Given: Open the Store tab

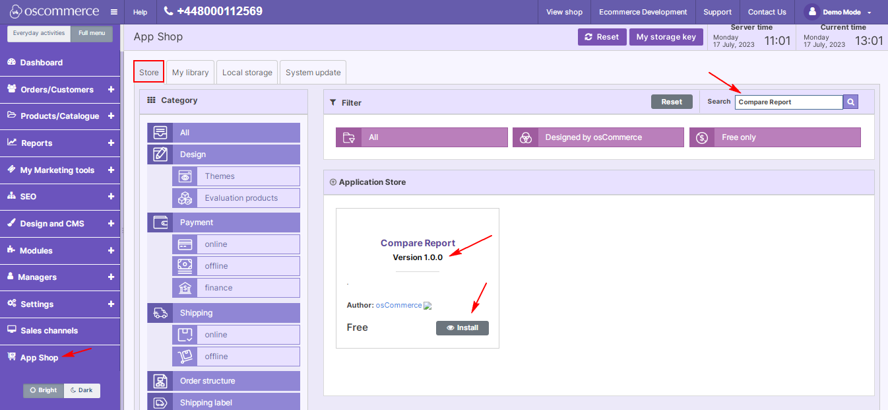Looking at the screenshot, I should pyautogui.click(x=149, y=73).
